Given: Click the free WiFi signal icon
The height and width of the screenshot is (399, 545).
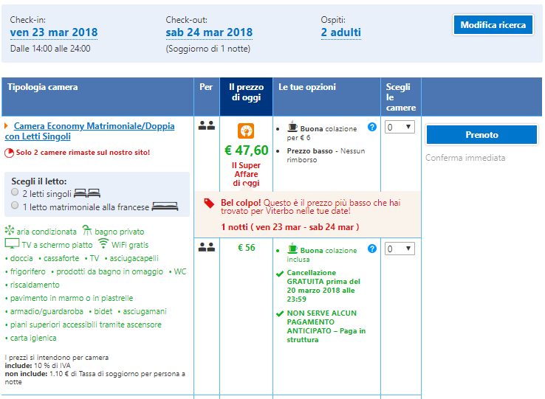Looking at the screenshot, I should coord(103,243).
